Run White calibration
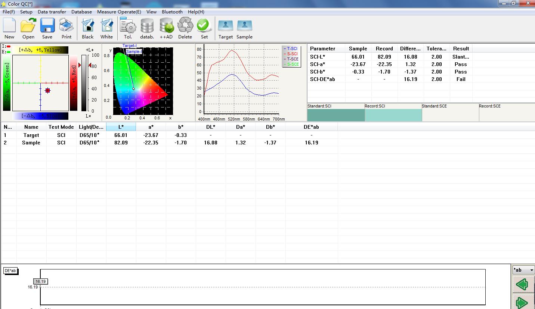535x309 pixels. pos(106,29)
